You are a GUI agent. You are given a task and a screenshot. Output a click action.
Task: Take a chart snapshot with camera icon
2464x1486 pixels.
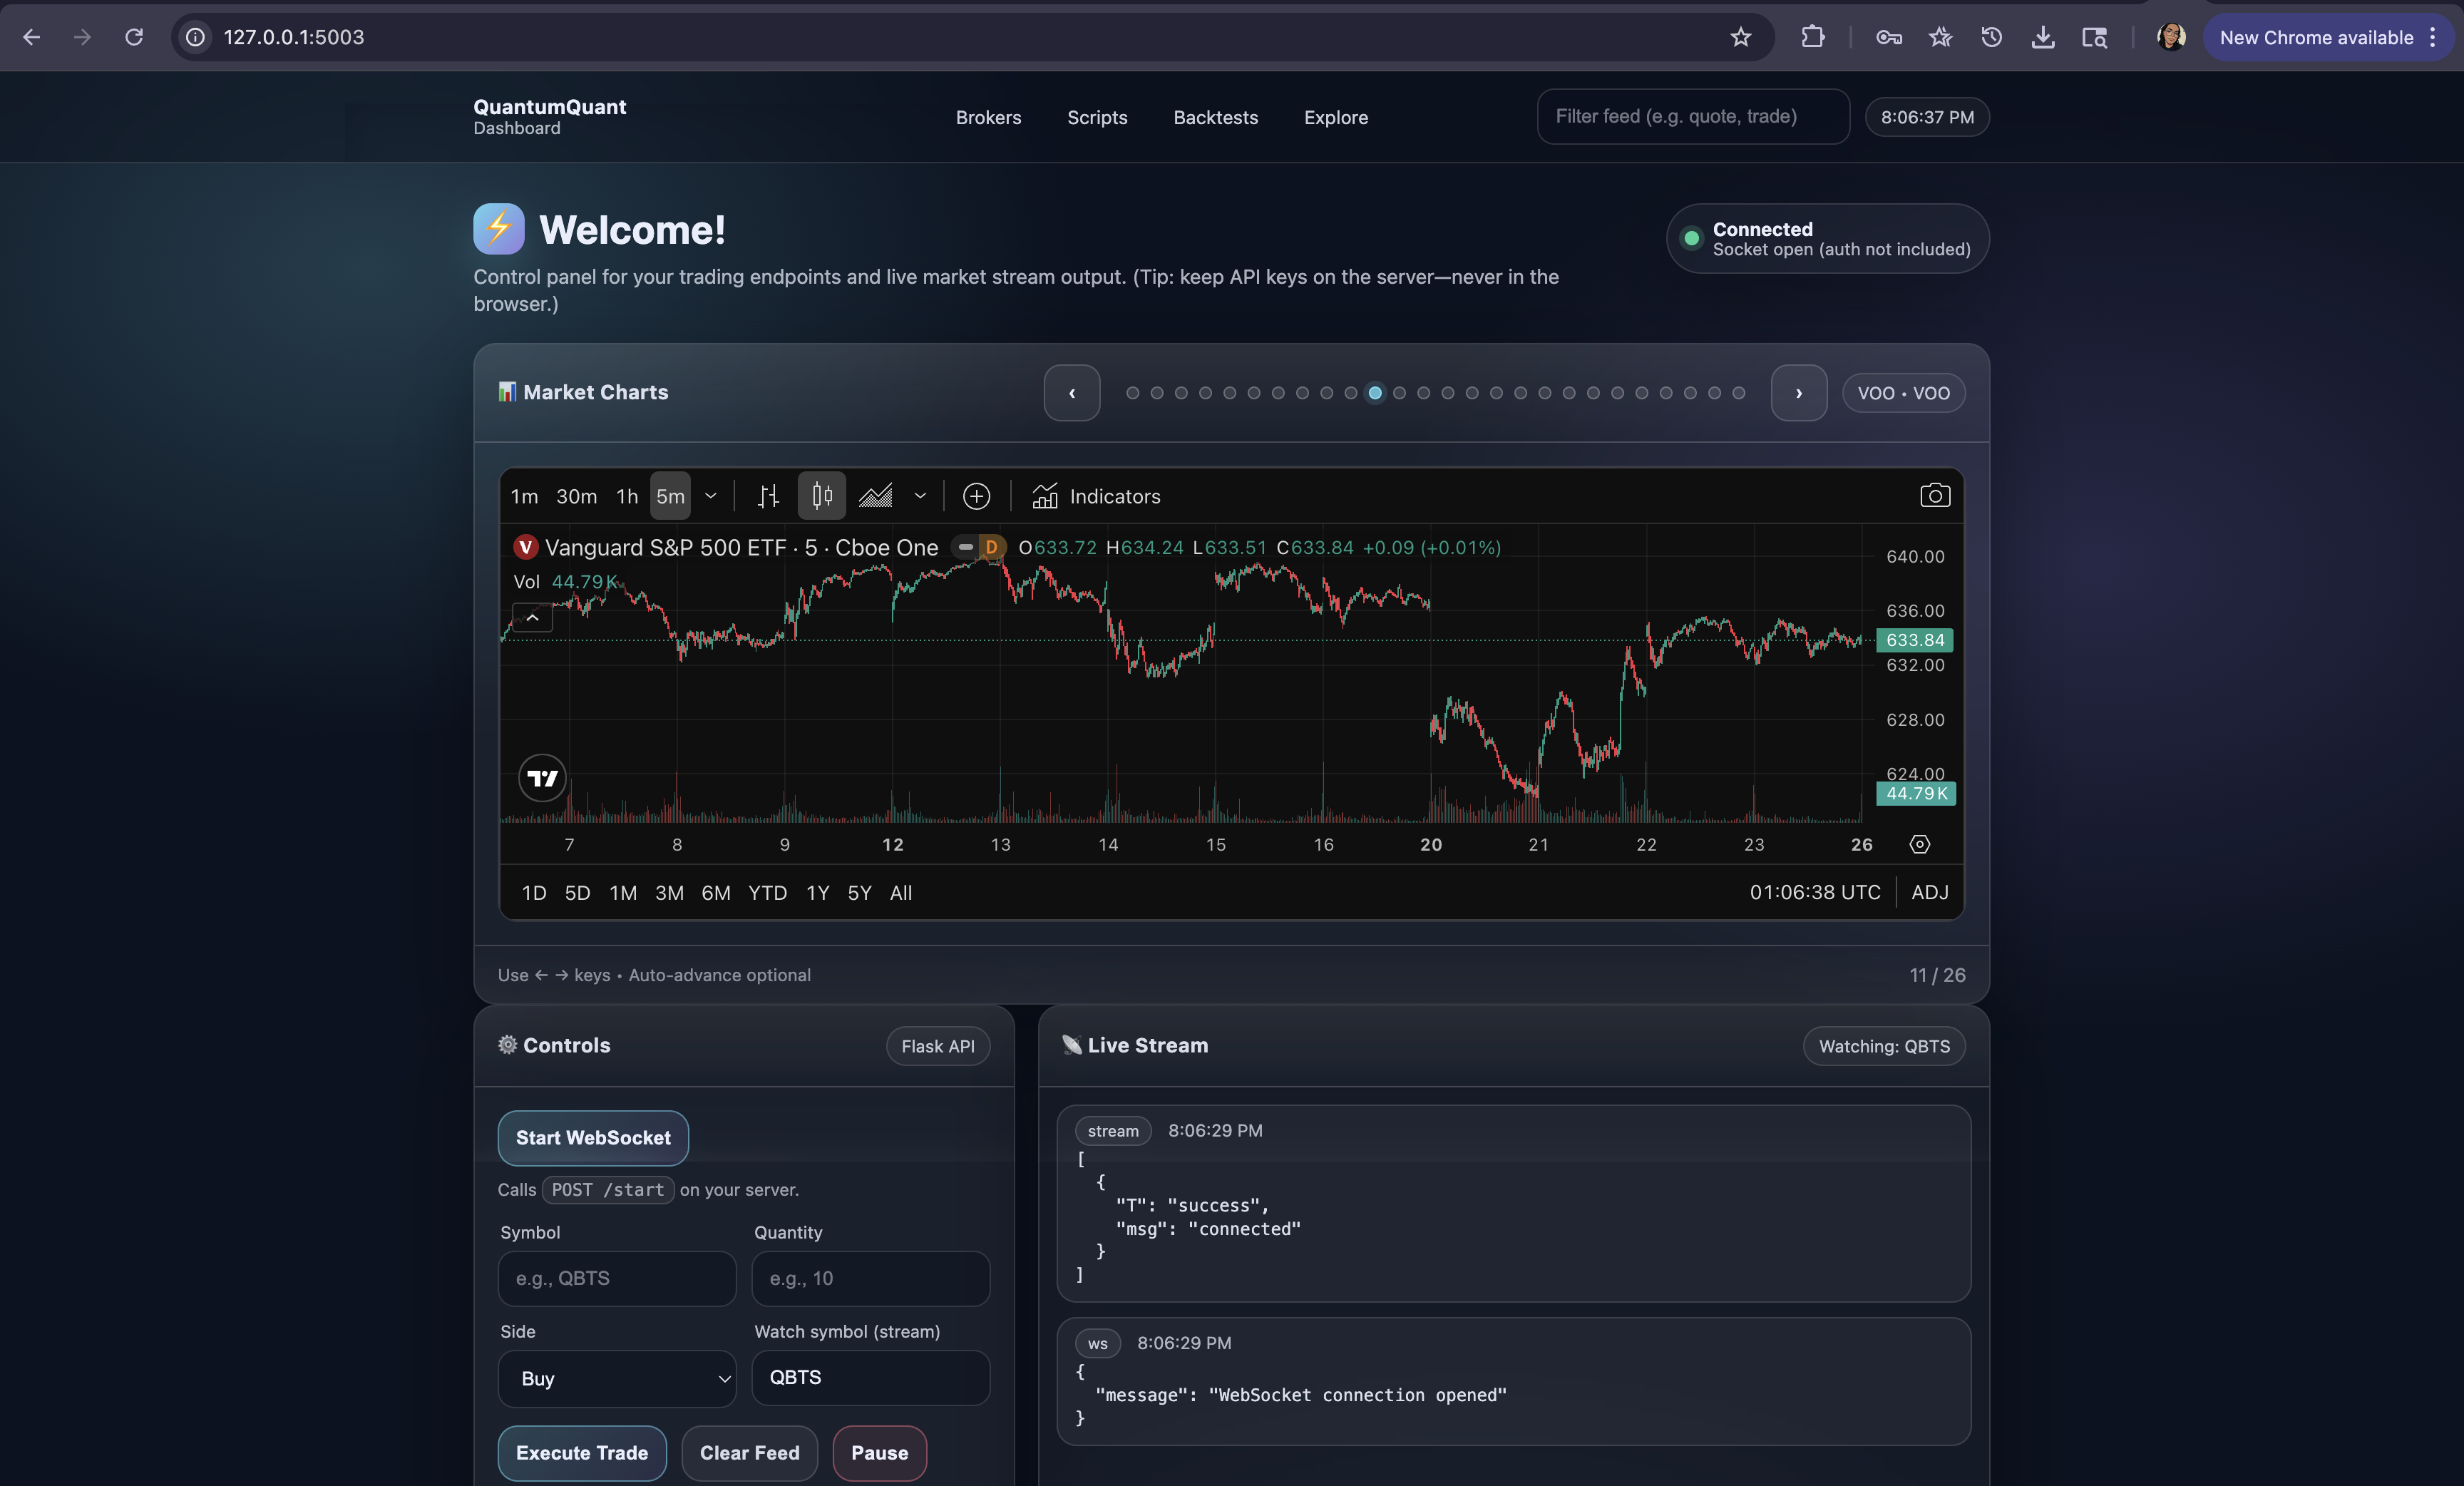click(x=1934, y=496)
